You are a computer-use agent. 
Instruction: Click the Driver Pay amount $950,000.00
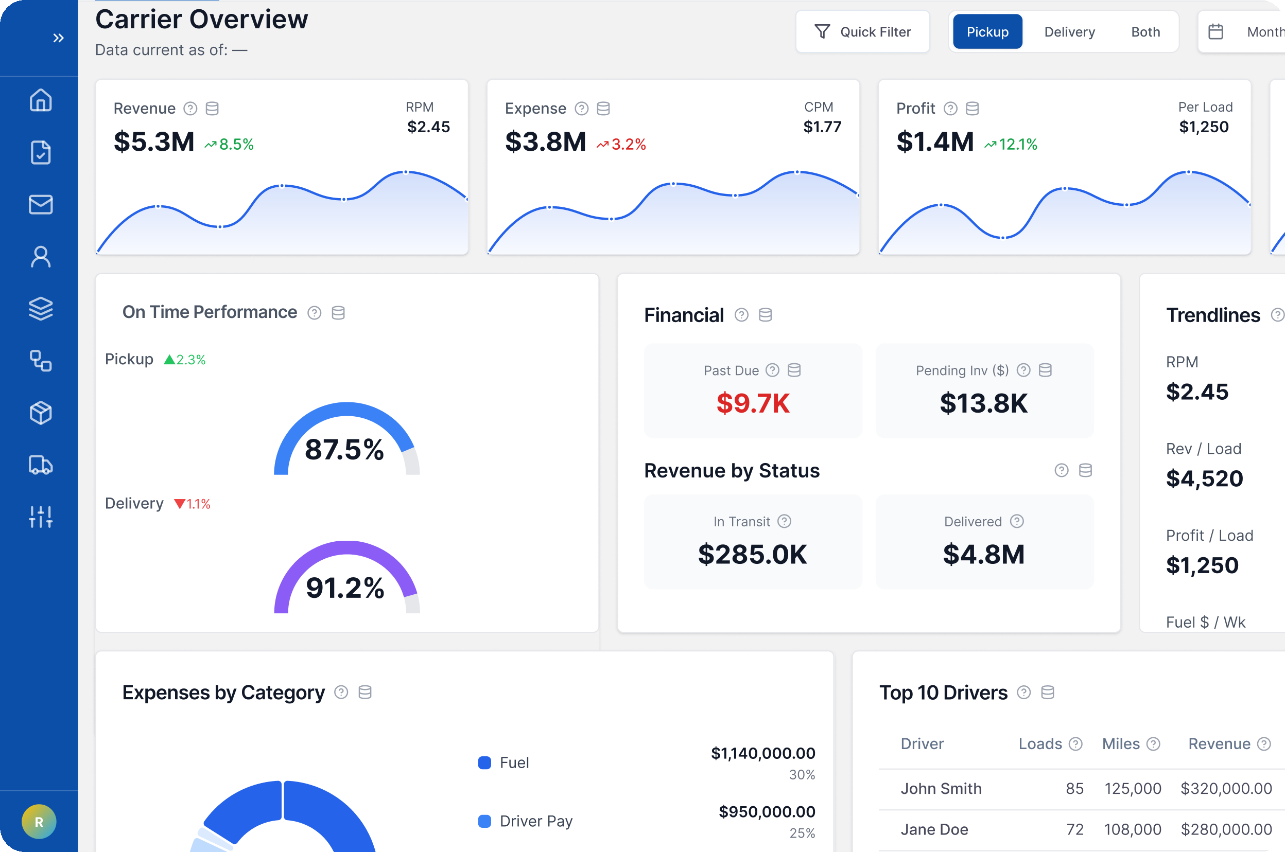pyautogui.click(x=767, y=812)
